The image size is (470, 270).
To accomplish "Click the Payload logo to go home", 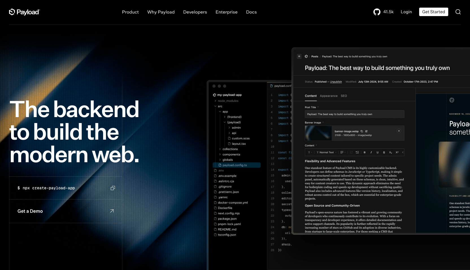I will [x=24, y=12].
